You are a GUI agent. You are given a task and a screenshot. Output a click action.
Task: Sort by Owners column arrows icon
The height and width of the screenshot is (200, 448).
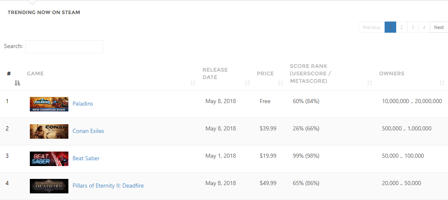(442, 83)
